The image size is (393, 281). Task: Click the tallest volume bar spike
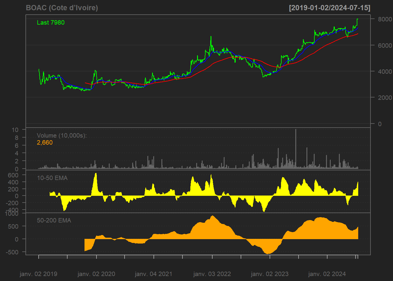click(x=296, y=146)
